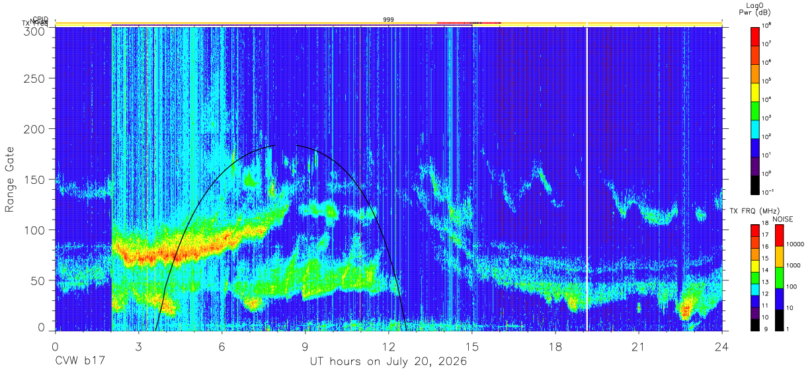
Task: Click the 3 tick label on UT hours axis
Action: [x=139, y=347]
